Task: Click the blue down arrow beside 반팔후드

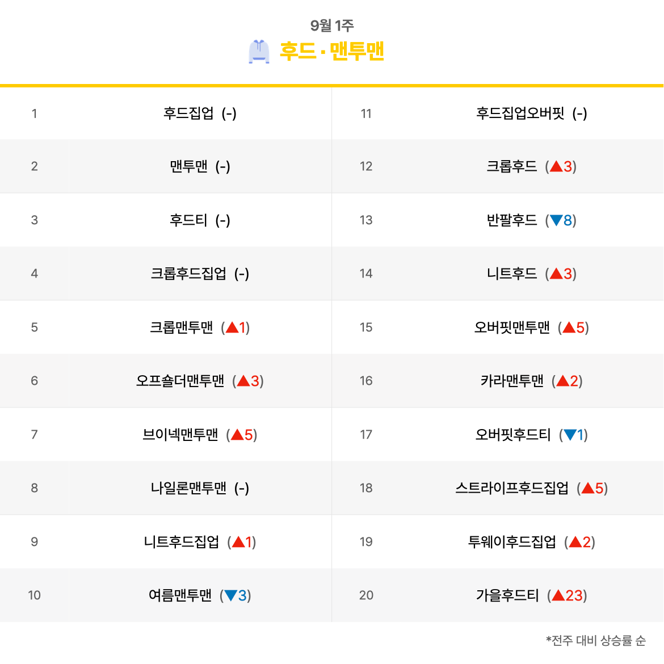Action: point(556,220)
